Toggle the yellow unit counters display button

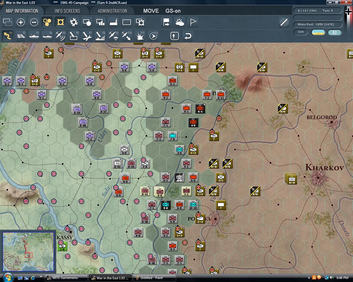60,22
